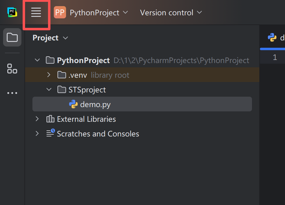
Task: Expand the .venv library root folder
Action: (49, 74)
